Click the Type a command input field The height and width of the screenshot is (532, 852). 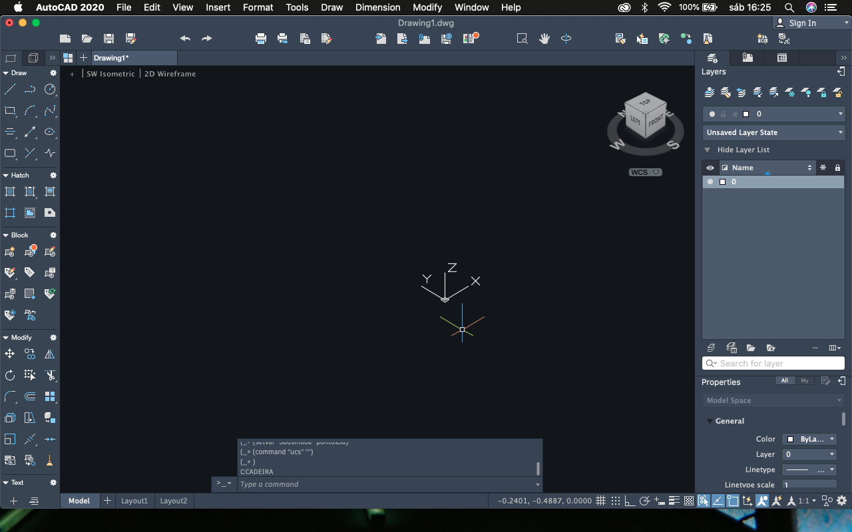tap(389, 484)
